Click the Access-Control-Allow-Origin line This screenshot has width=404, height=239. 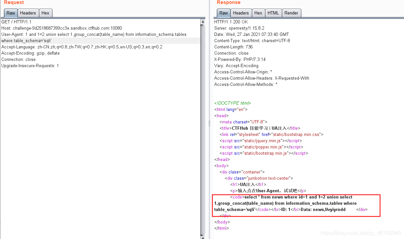pyautogui.click(x=243, y=72)
